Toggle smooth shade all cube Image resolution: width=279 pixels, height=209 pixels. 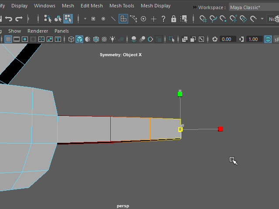click(x=79, y=39)
